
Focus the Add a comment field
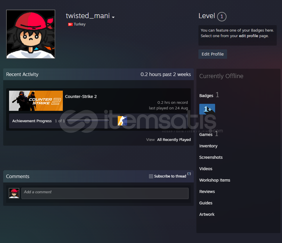105,193
